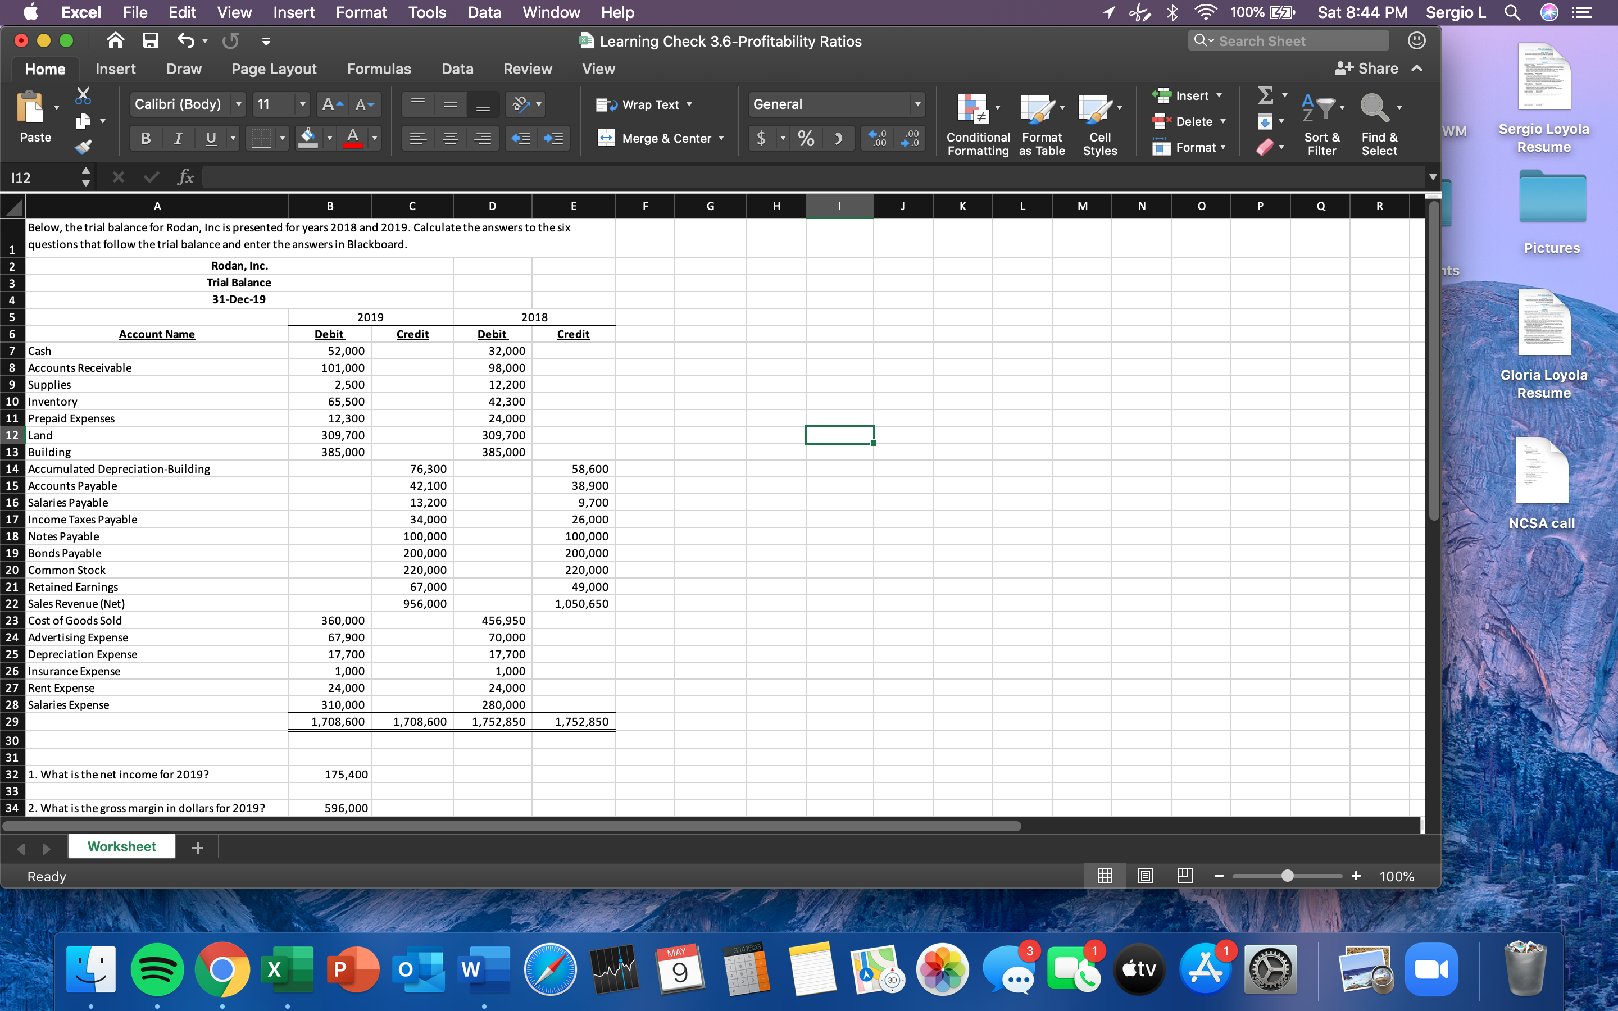The height and width of the screenshot is (1011, 1618).
Task: Toggle italic formatting
Action: coord(178,138)
